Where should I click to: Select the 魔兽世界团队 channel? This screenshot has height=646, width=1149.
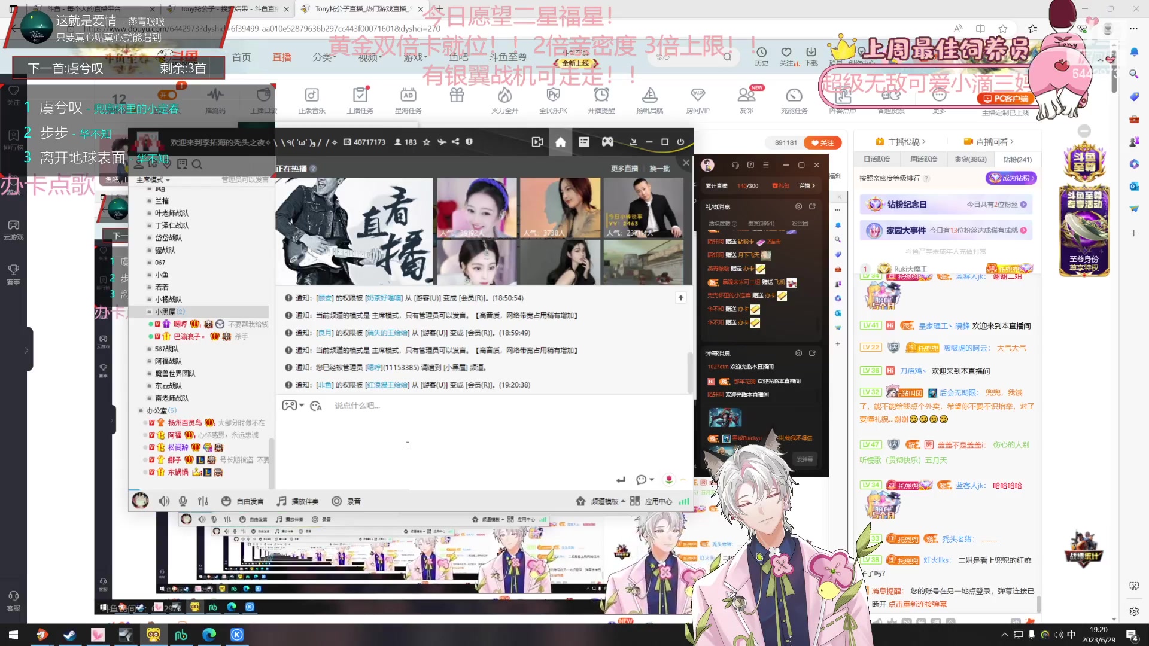175,373
